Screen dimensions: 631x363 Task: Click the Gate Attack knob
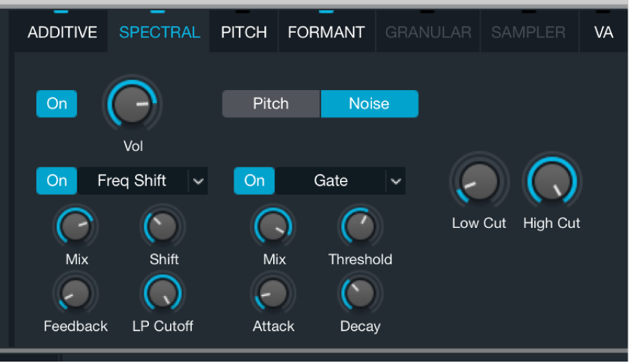(273, 293)
